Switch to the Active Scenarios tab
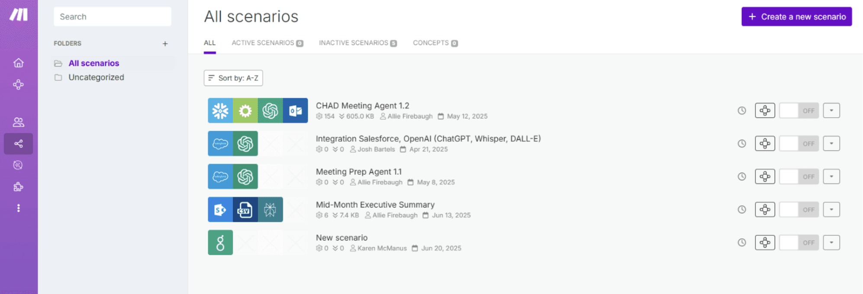The width and height of the screenshot is (863, 294). (267, 43)
